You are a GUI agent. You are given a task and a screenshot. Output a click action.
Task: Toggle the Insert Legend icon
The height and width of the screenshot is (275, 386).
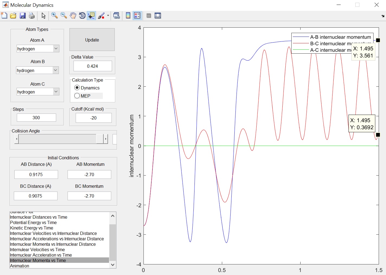pos(137,16)
